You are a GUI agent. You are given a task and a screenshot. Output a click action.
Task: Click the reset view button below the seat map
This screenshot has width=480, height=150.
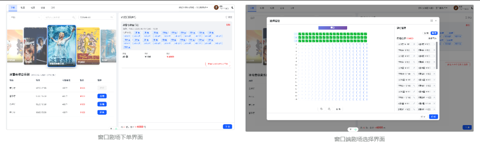click(338, 109)
